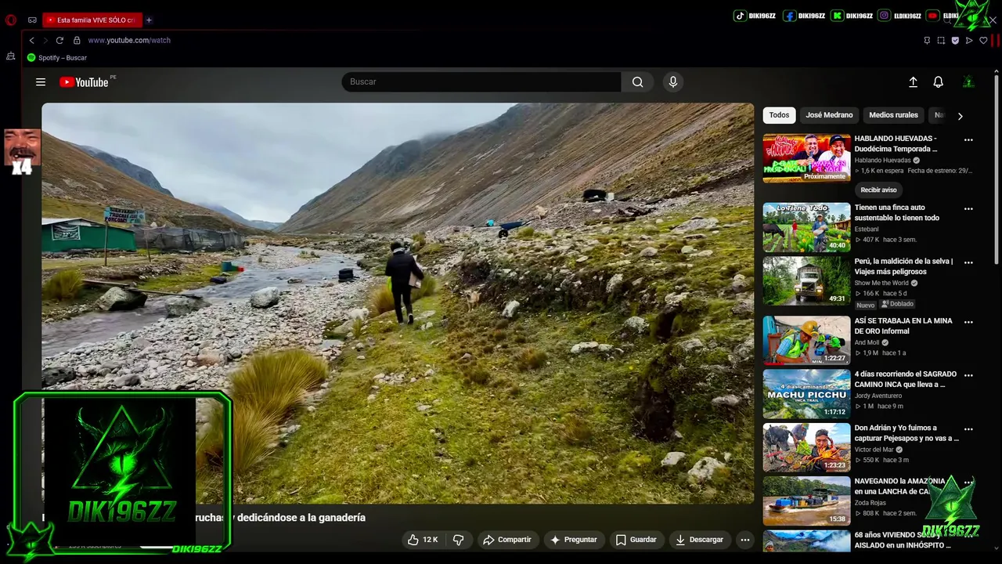Click channel name Estebani

(867, 230)
